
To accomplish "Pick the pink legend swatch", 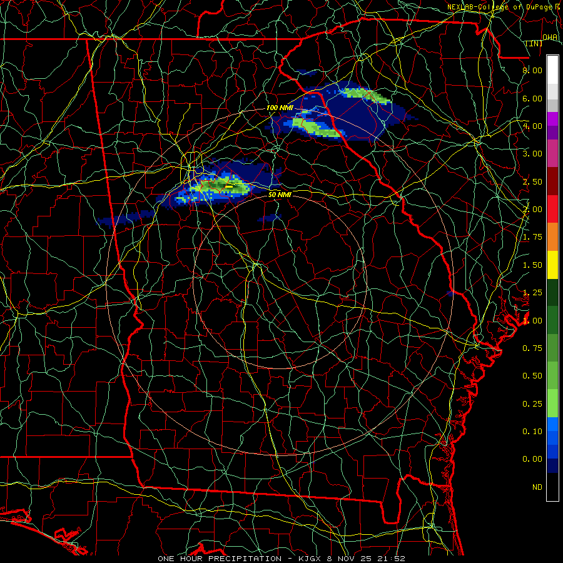I will coord(552,154).
